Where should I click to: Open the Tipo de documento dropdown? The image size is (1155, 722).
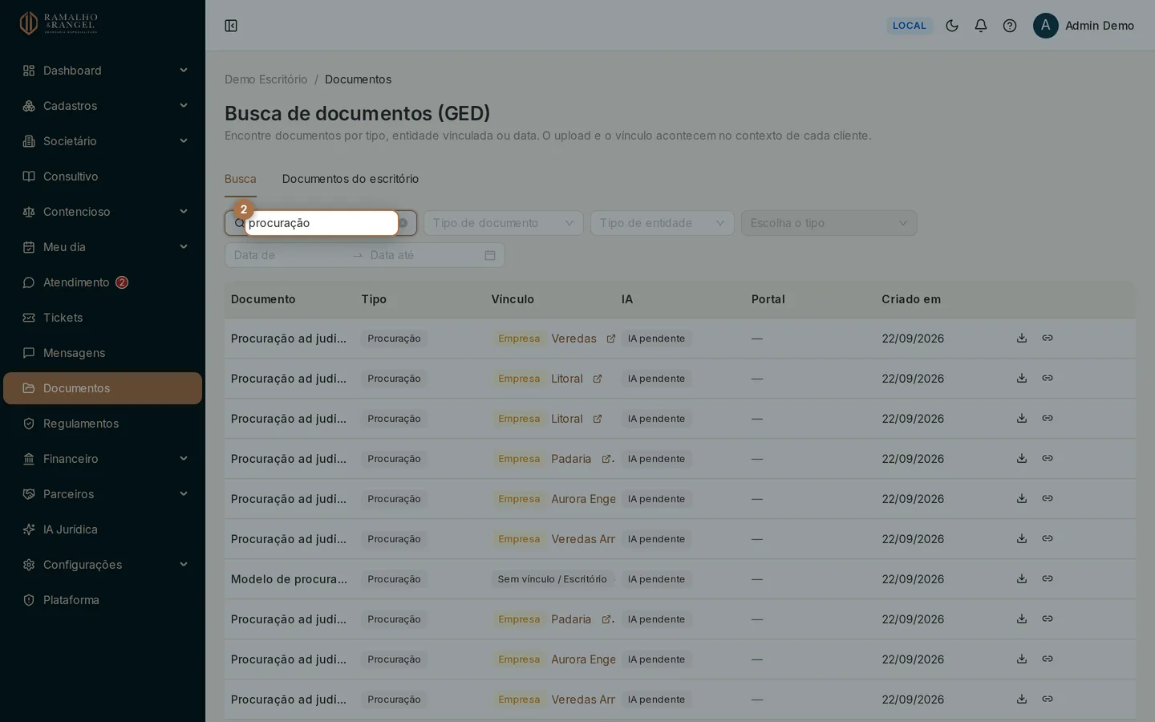pos(504,223)
